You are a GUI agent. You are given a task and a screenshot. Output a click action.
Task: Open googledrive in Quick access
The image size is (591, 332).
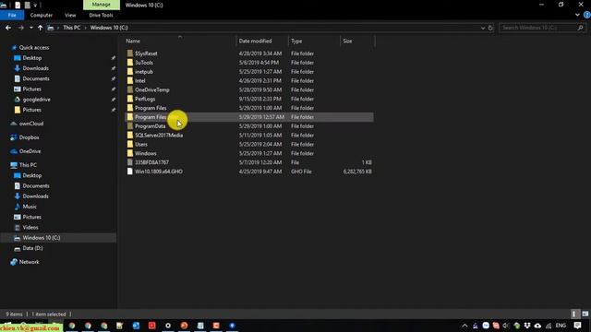[37, 100]
